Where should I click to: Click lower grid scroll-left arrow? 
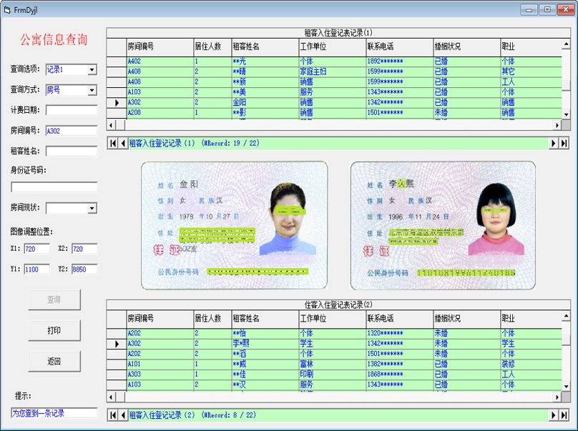pos(111,397)
